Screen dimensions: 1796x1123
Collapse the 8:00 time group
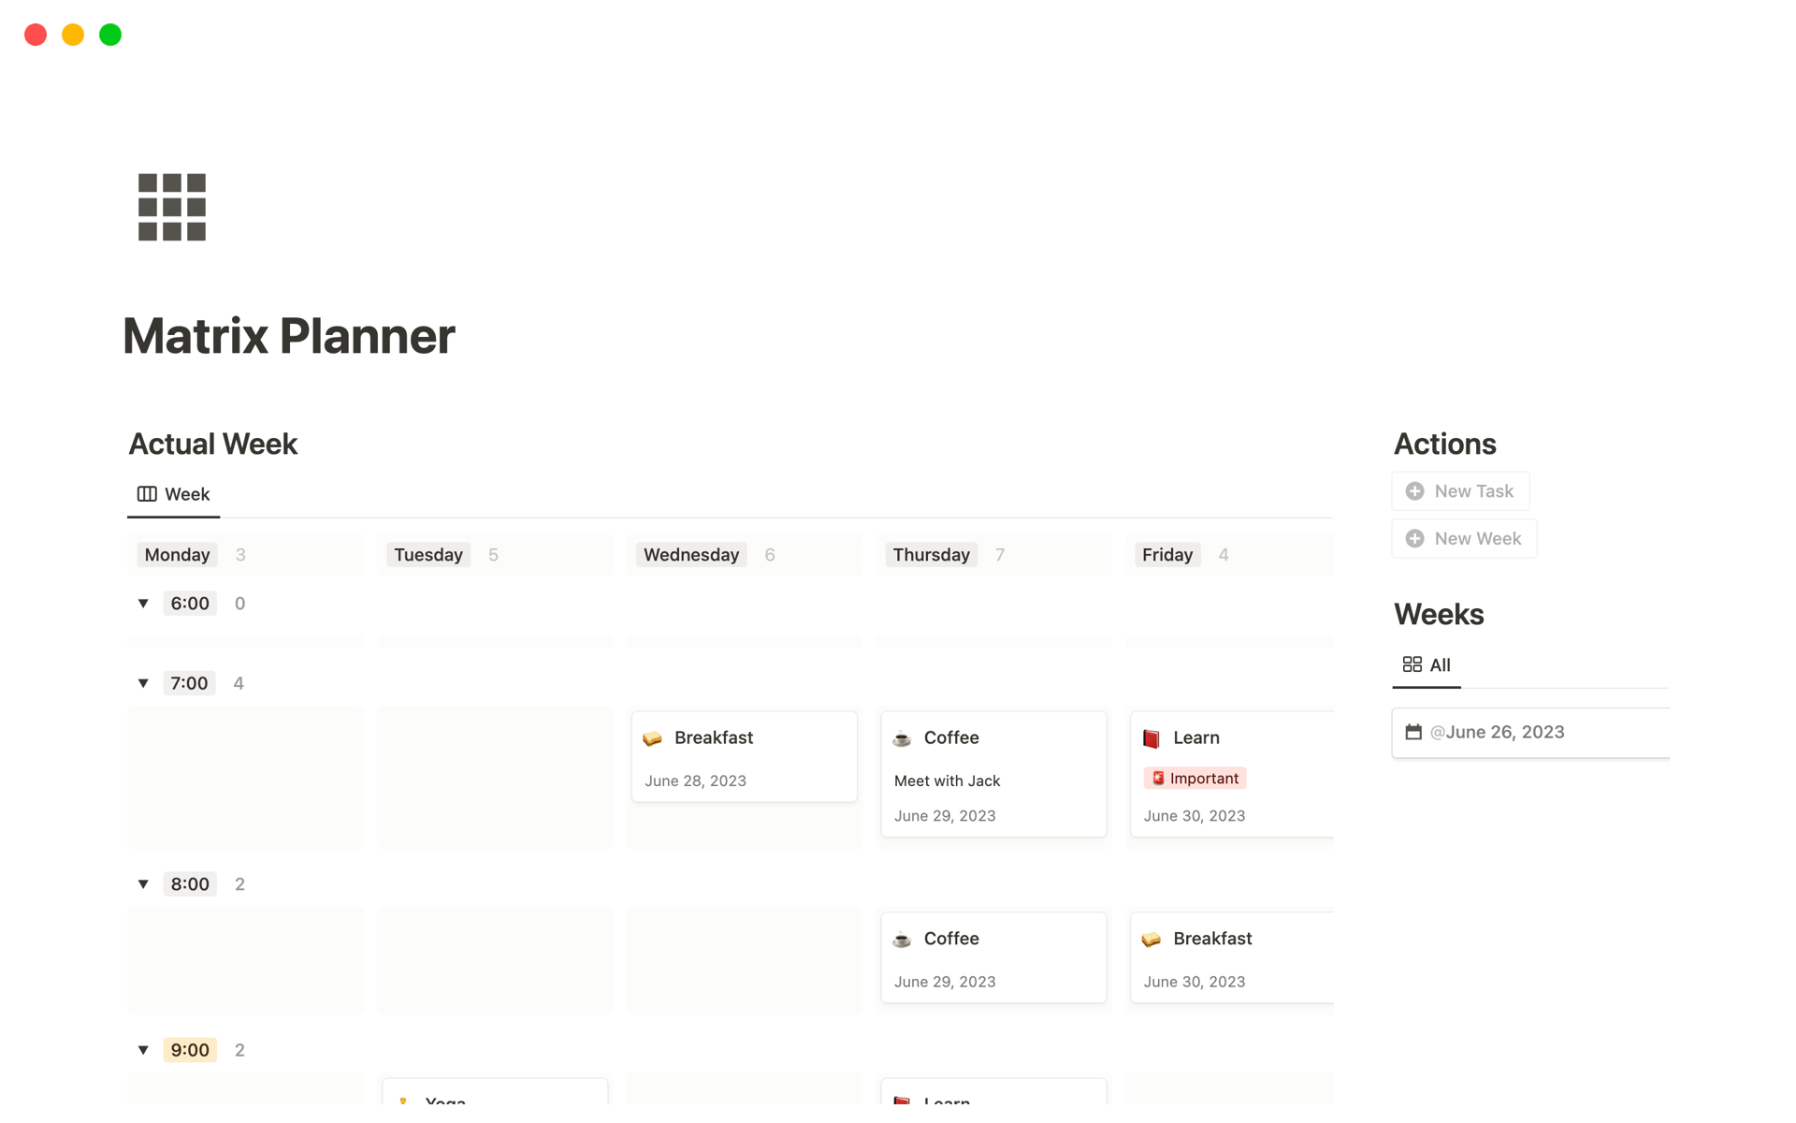coord(143,884)
